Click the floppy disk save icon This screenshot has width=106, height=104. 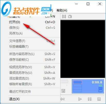(63, 91)
